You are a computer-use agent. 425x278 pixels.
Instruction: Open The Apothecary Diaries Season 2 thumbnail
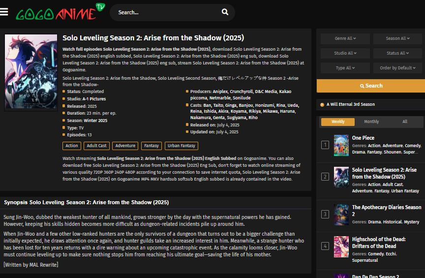click(x=341, y=215)
